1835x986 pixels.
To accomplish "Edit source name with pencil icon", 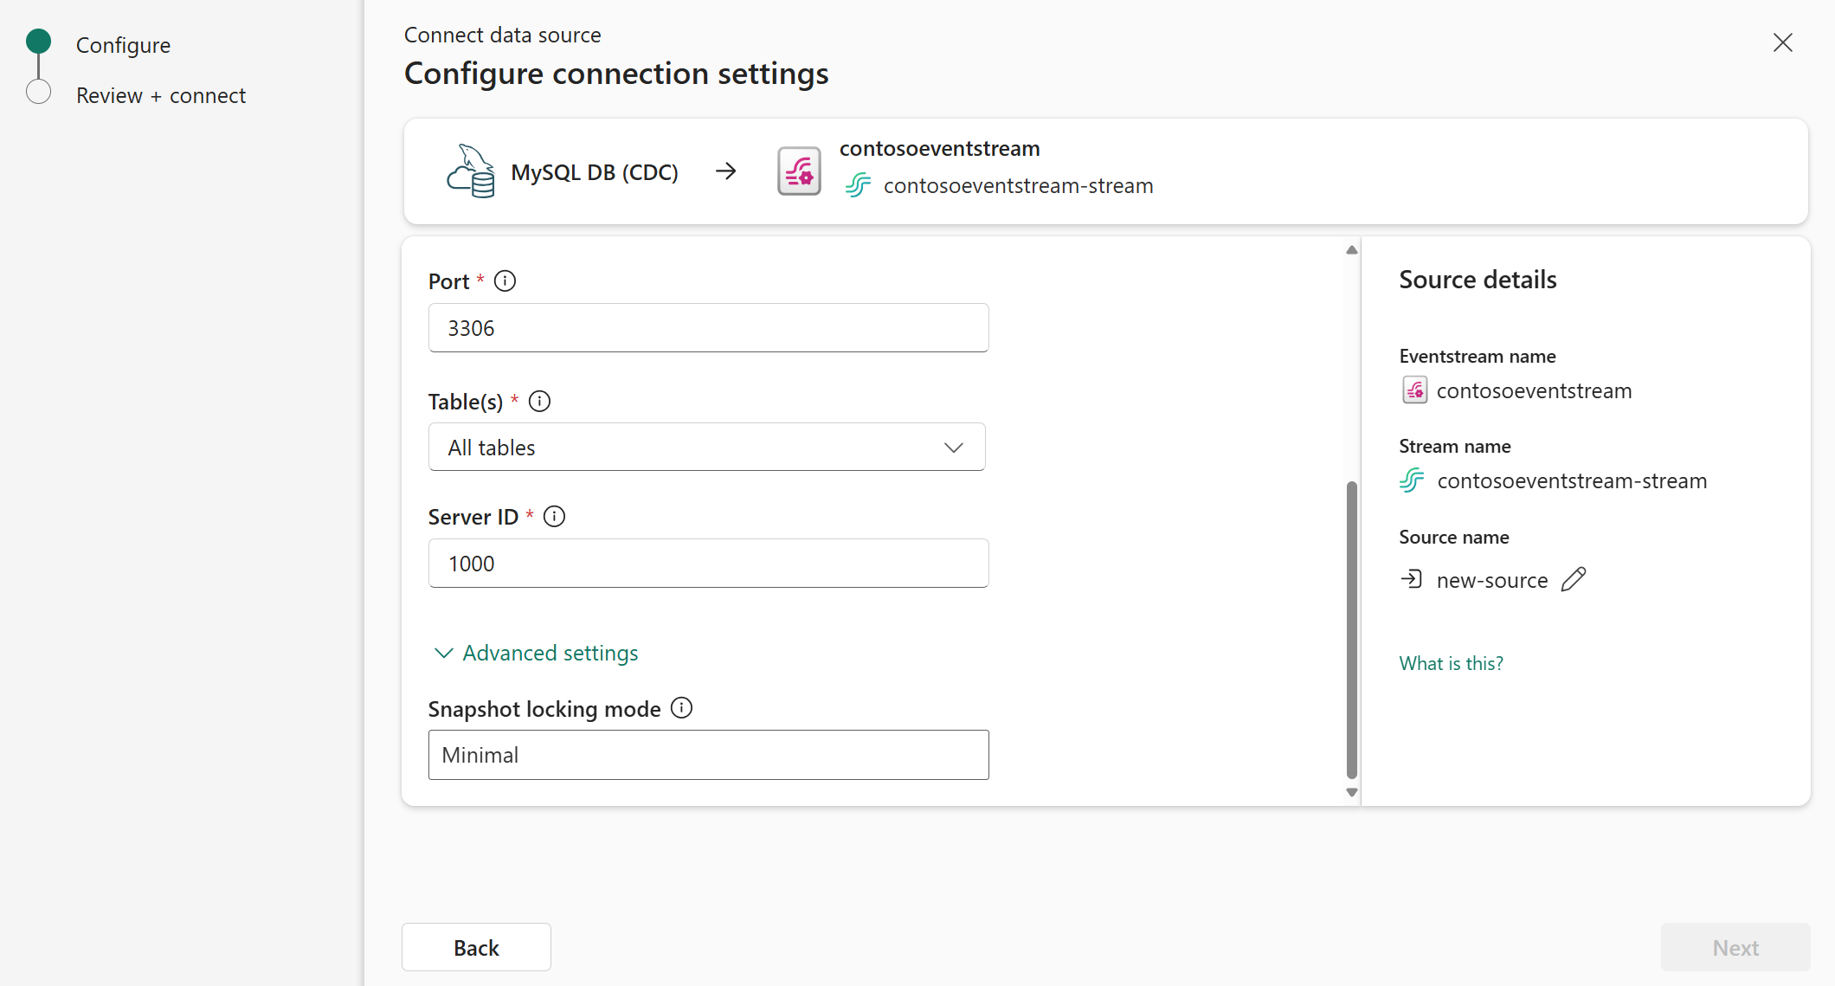I will (x=1573, y=579).
